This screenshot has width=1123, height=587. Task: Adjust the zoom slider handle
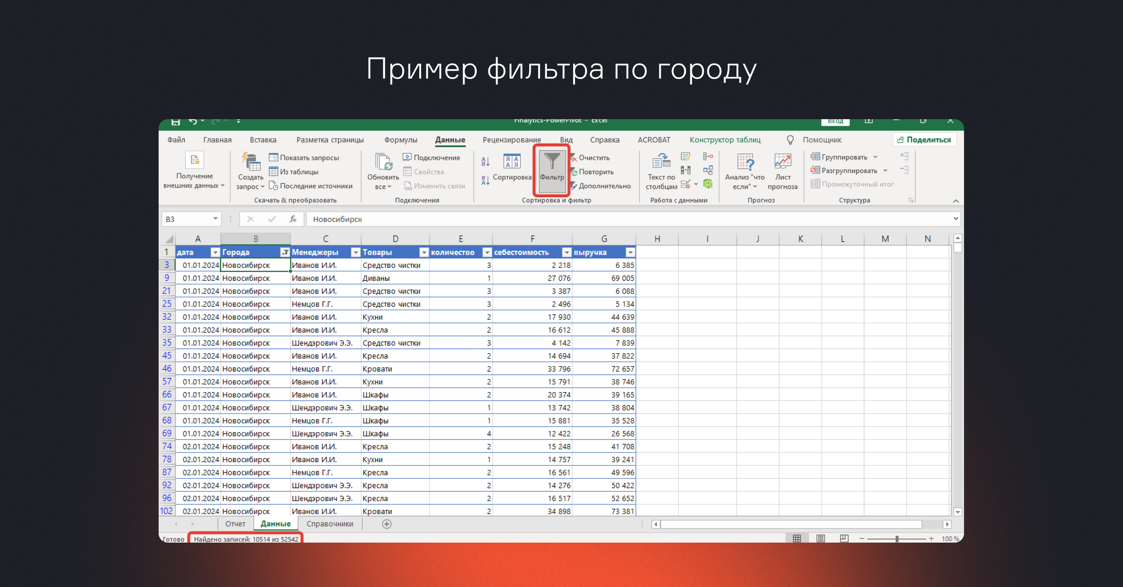tap(897, 539)
